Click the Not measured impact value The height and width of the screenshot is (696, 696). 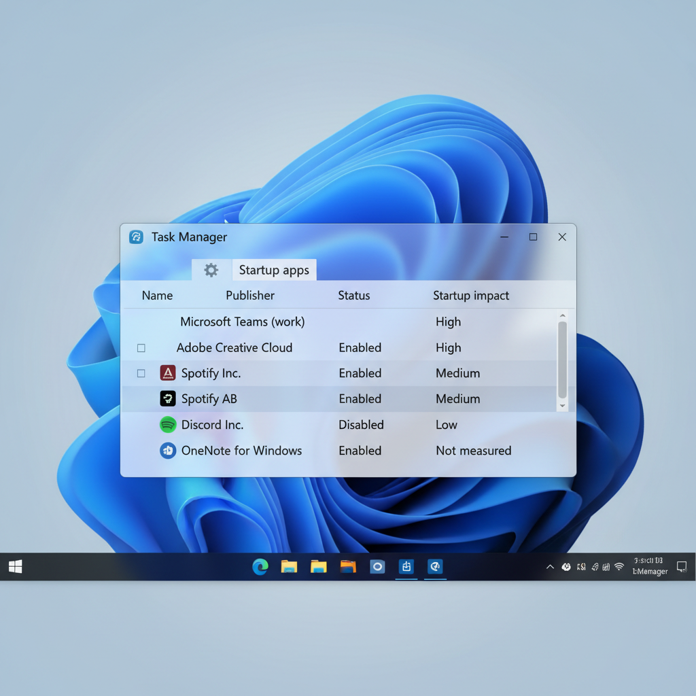(474, 451)
